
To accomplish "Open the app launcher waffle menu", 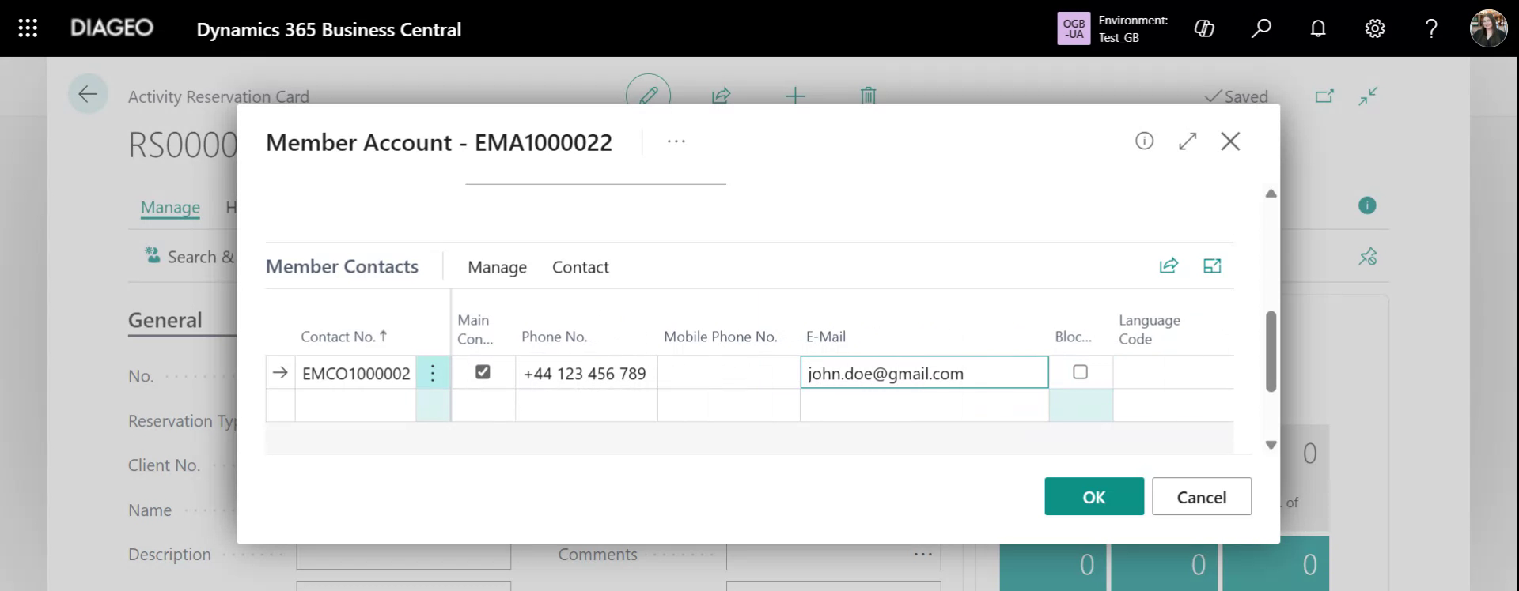I will click(x=28, y=28).
